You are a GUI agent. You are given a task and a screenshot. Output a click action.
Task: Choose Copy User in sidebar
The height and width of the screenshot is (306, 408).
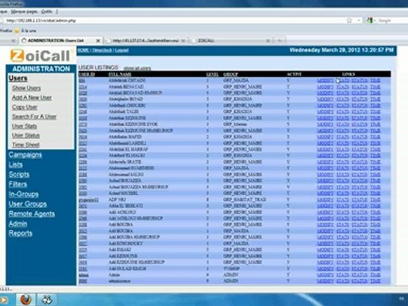click(25, 107)
